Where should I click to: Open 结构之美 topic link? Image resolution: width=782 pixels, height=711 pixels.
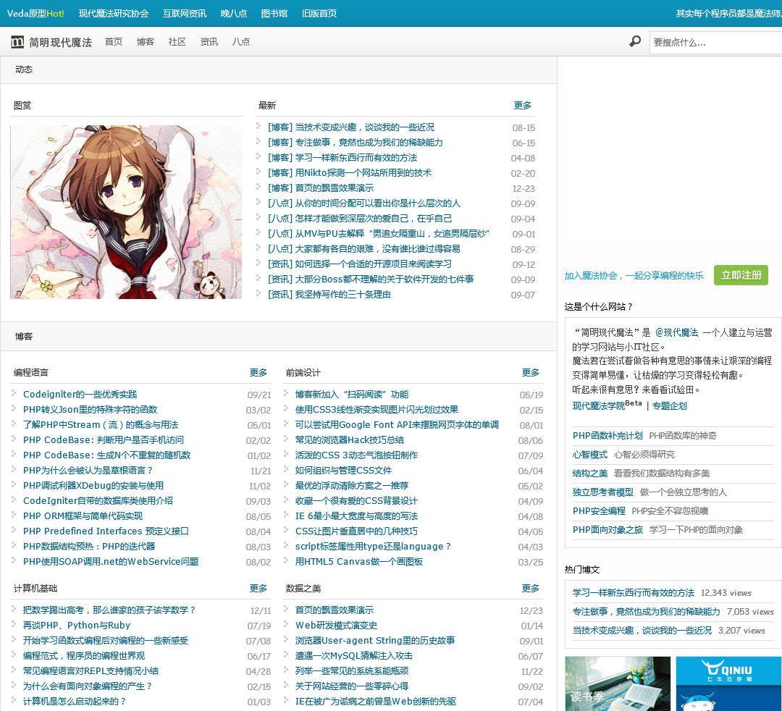(x=590, y=474)
